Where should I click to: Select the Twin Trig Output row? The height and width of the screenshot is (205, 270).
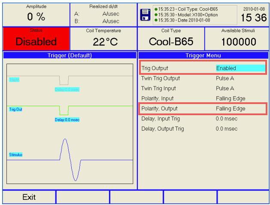(x=203, y=78)
